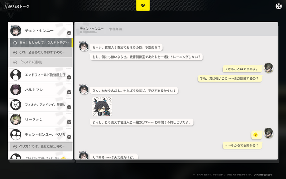Select conversation これ、全部あたしのおすすめの…
The image size is (286, 179).
tap(41, 52)
